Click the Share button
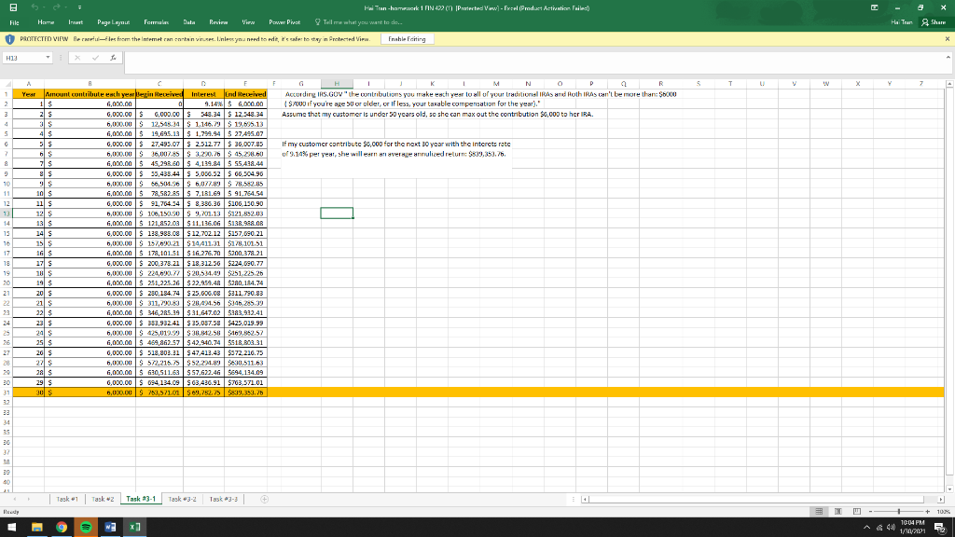This screenshot has height=537, width=955. [934, 22]
